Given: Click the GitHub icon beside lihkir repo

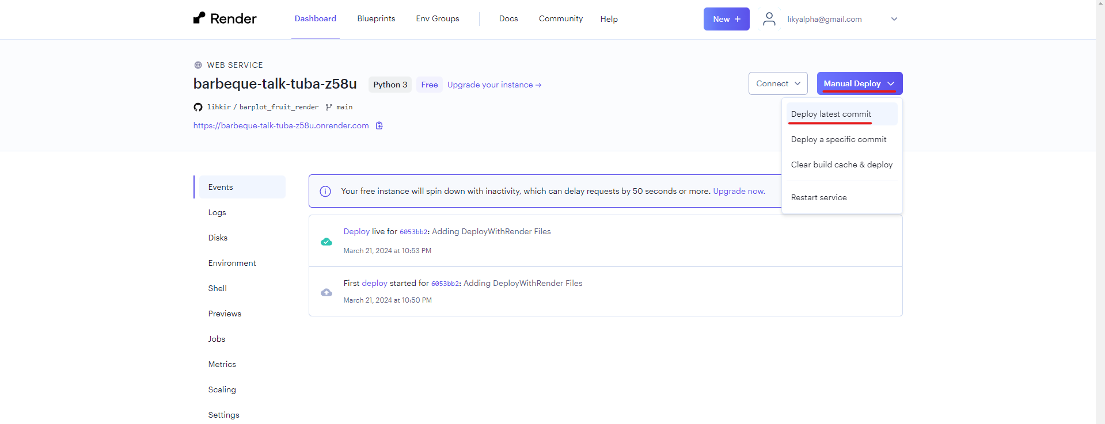Looking at the screenshot, I should pyautogui.click(x=198, y=107).
